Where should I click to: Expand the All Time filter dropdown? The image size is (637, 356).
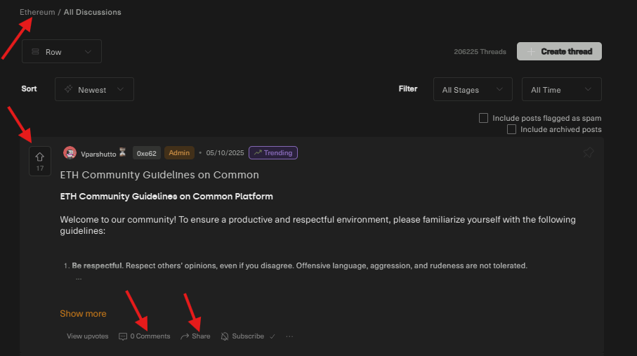point(561,90)
